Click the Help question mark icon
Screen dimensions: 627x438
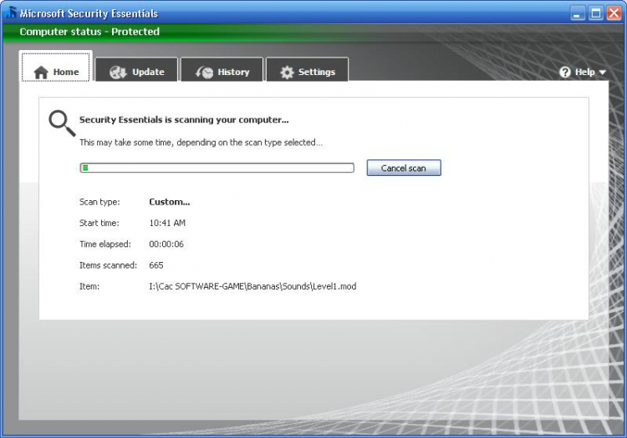tap(565, 73)
